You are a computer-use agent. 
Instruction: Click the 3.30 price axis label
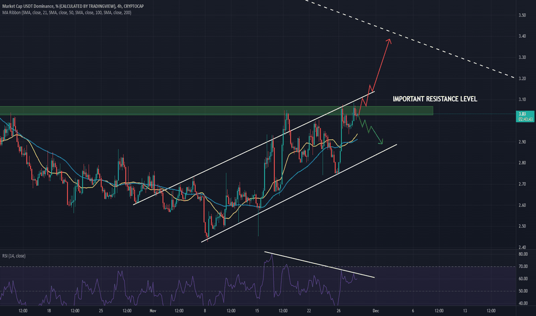tap(522, 57)
